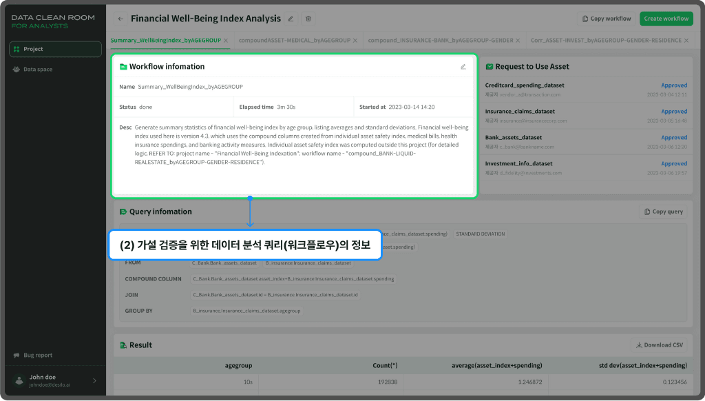The width and height of the screenshot is (705, 401).
Task: Click Create workflow button
Action: pos(666,19)
